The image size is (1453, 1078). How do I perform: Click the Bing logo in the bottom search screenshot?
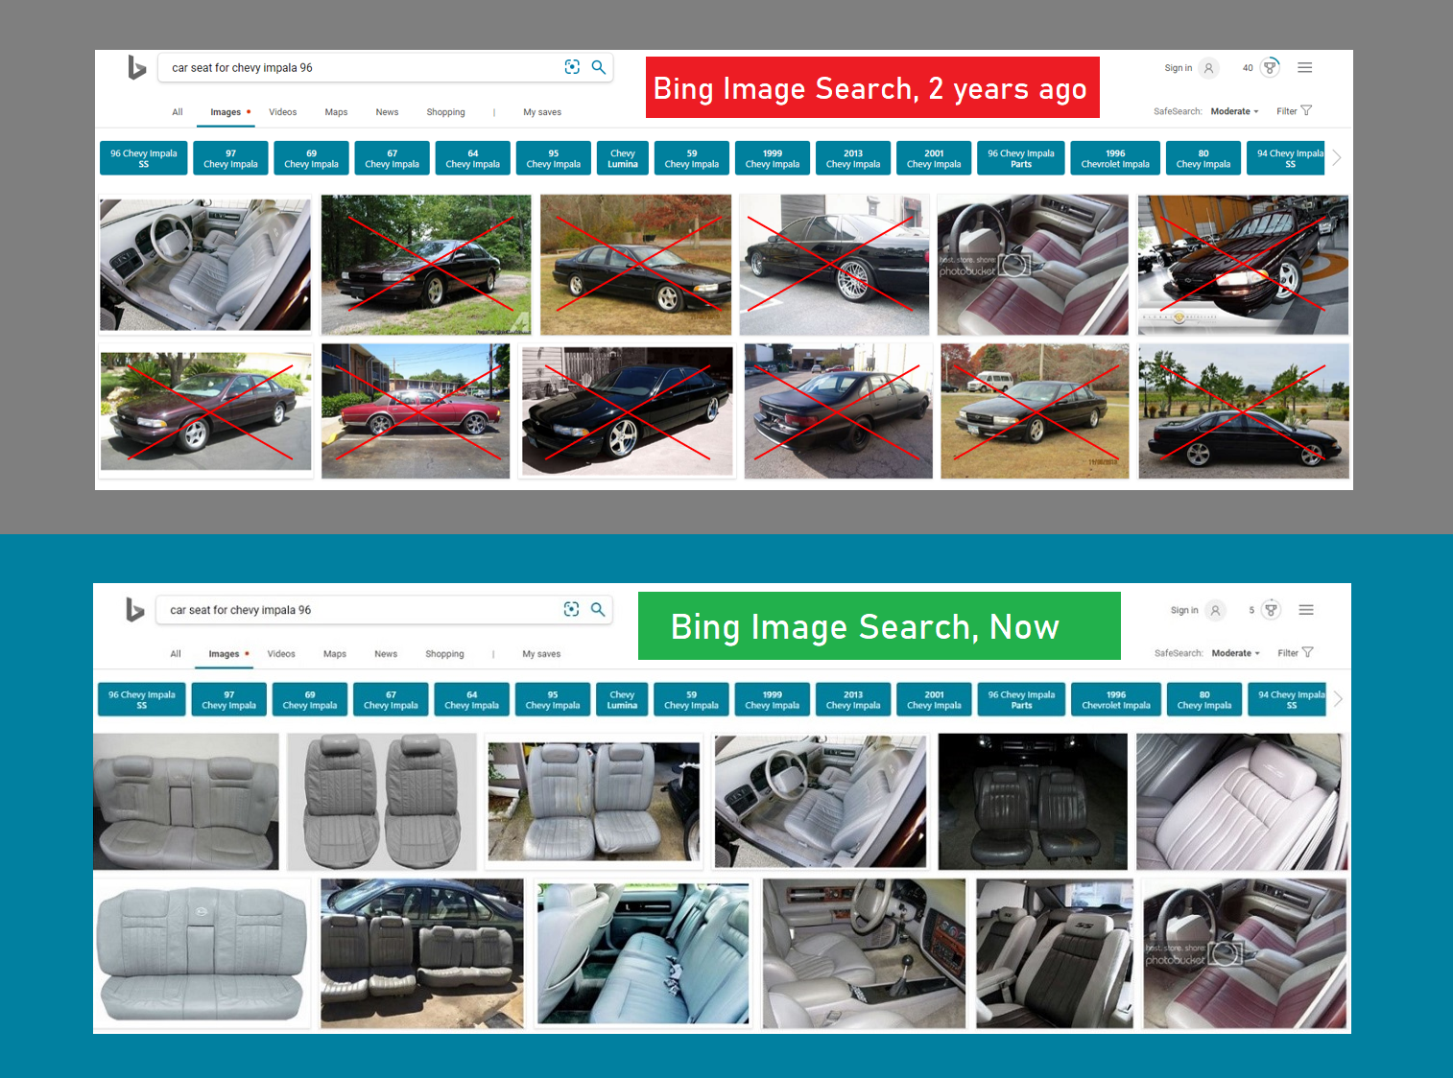135,609
